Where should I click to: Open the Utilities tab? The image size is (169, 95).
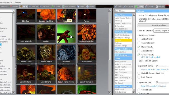[x=160, y=6]
